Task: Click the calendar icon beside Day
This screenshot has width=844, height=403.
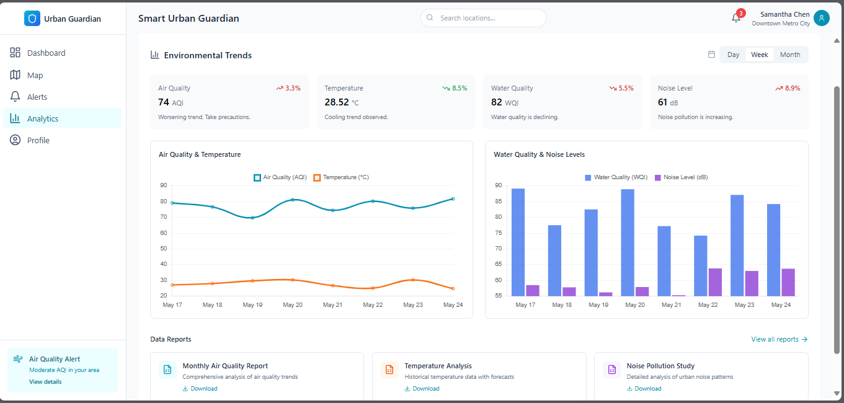Action: pos(711,55)
